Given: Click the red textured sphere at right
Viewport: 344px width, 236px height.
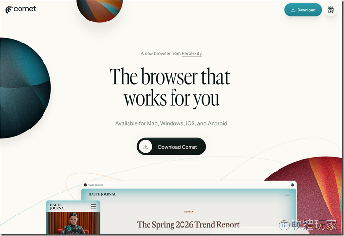Looking at the screenshot, I should click(x=313, y=191).
